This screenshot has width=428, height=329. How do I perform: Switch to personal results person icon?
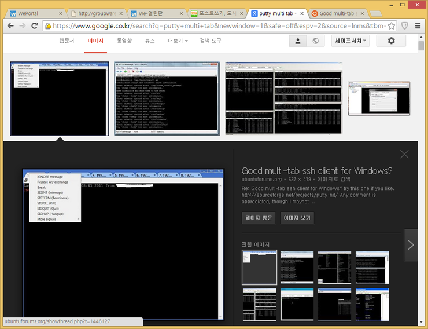298,41
